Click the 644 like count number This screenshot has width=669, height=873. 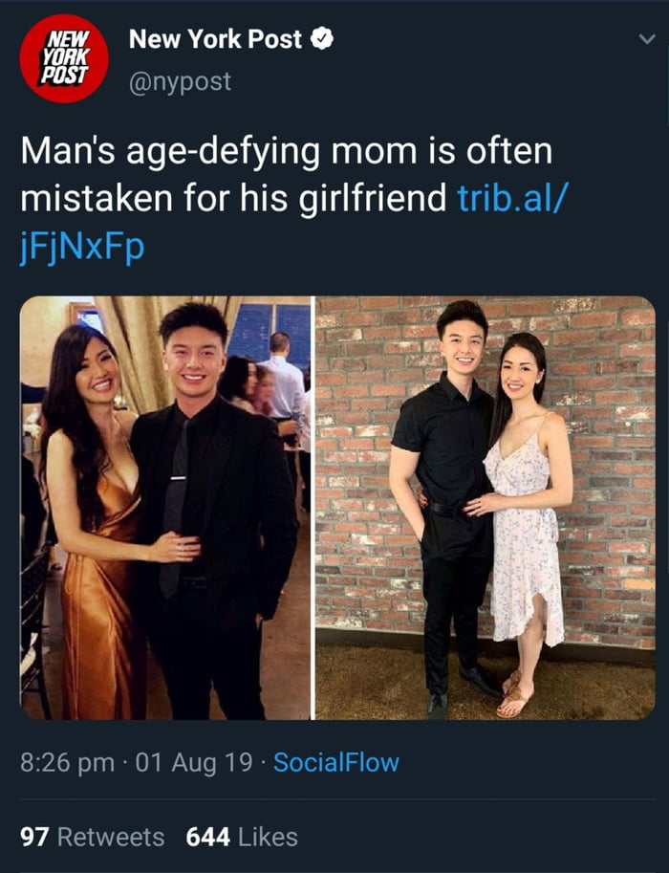point(207,837)
